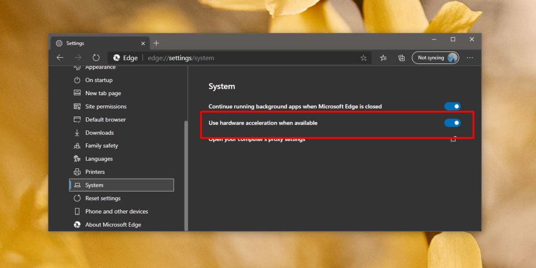
Task: Close the Settings tab
Action: [x=143, y=43]
